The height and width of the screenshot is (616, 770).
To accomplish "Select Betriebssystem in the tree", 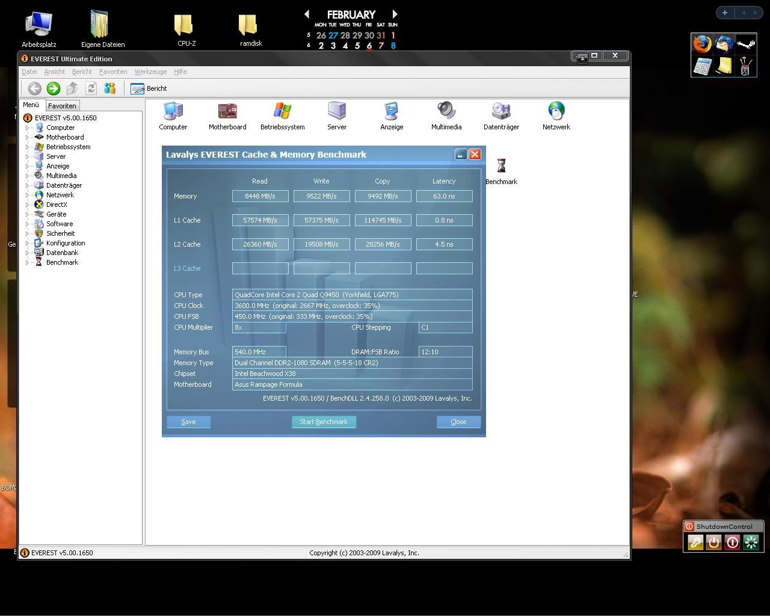I will coord(68,147).
